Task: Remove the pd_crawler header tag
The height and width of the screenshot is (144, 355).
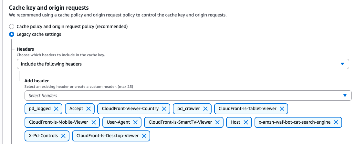Action: coord(205,109)
